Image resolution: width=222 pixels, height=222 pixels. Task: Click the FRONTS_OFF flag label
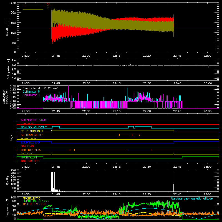[x=29, y=157]
